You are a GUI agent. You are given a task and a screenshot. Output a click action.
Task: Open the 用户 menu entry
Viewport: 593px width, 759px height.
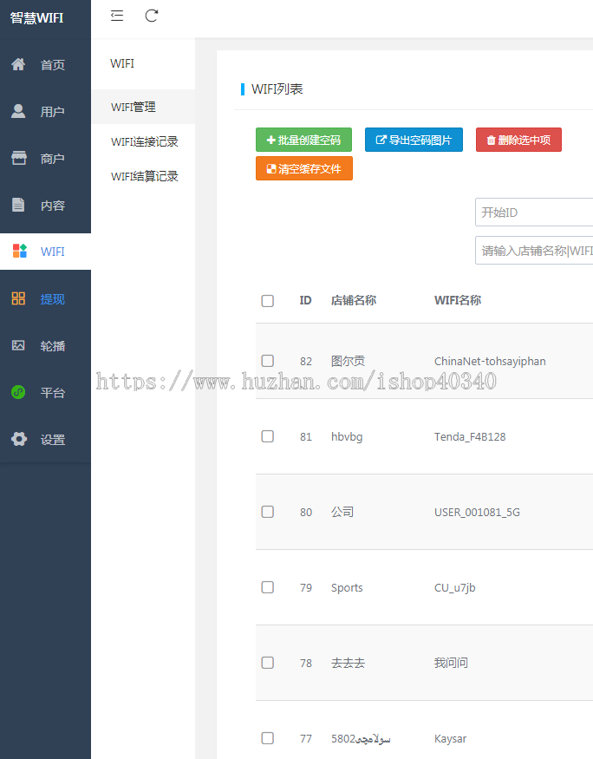pos(45,111)
